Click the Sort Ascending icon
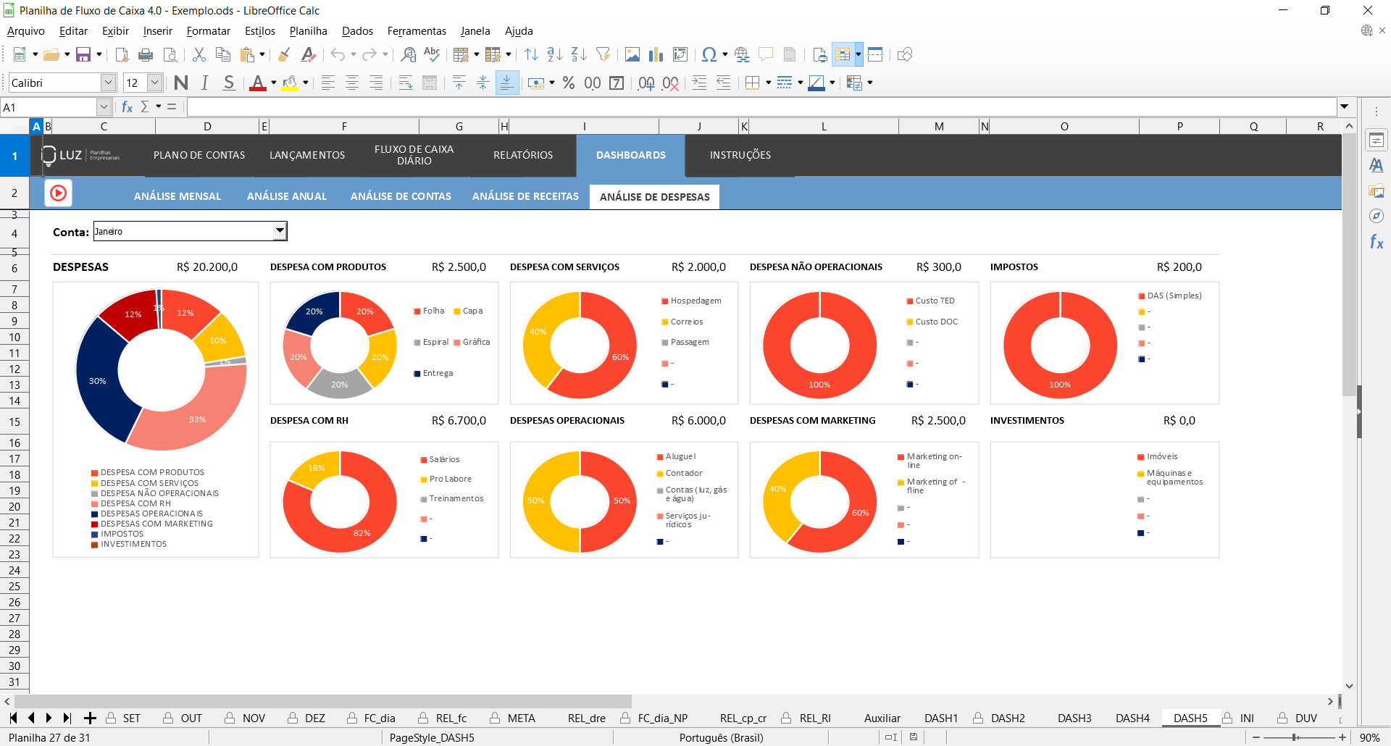 555,55
